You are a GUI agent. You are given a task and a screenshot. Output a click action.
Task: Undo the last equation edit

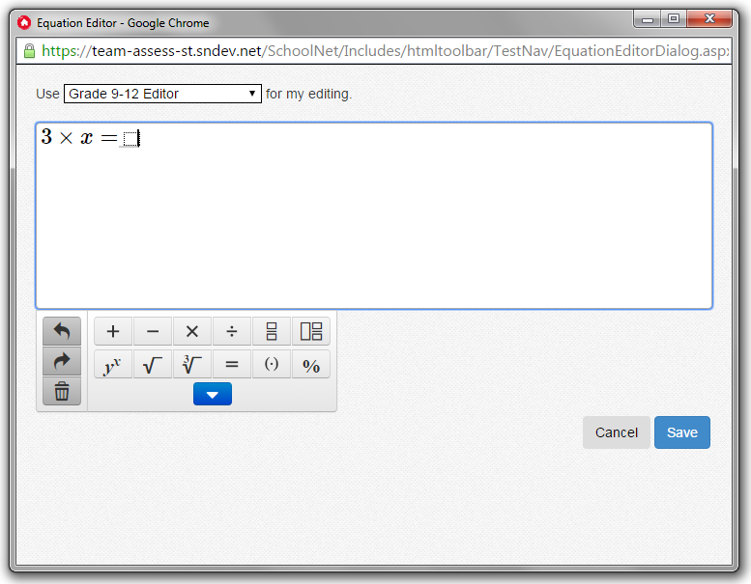(x=62, y=332)
